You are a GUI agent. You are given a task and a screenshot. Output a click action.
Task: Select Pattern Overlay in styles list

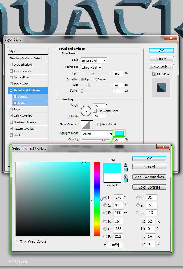24,129
